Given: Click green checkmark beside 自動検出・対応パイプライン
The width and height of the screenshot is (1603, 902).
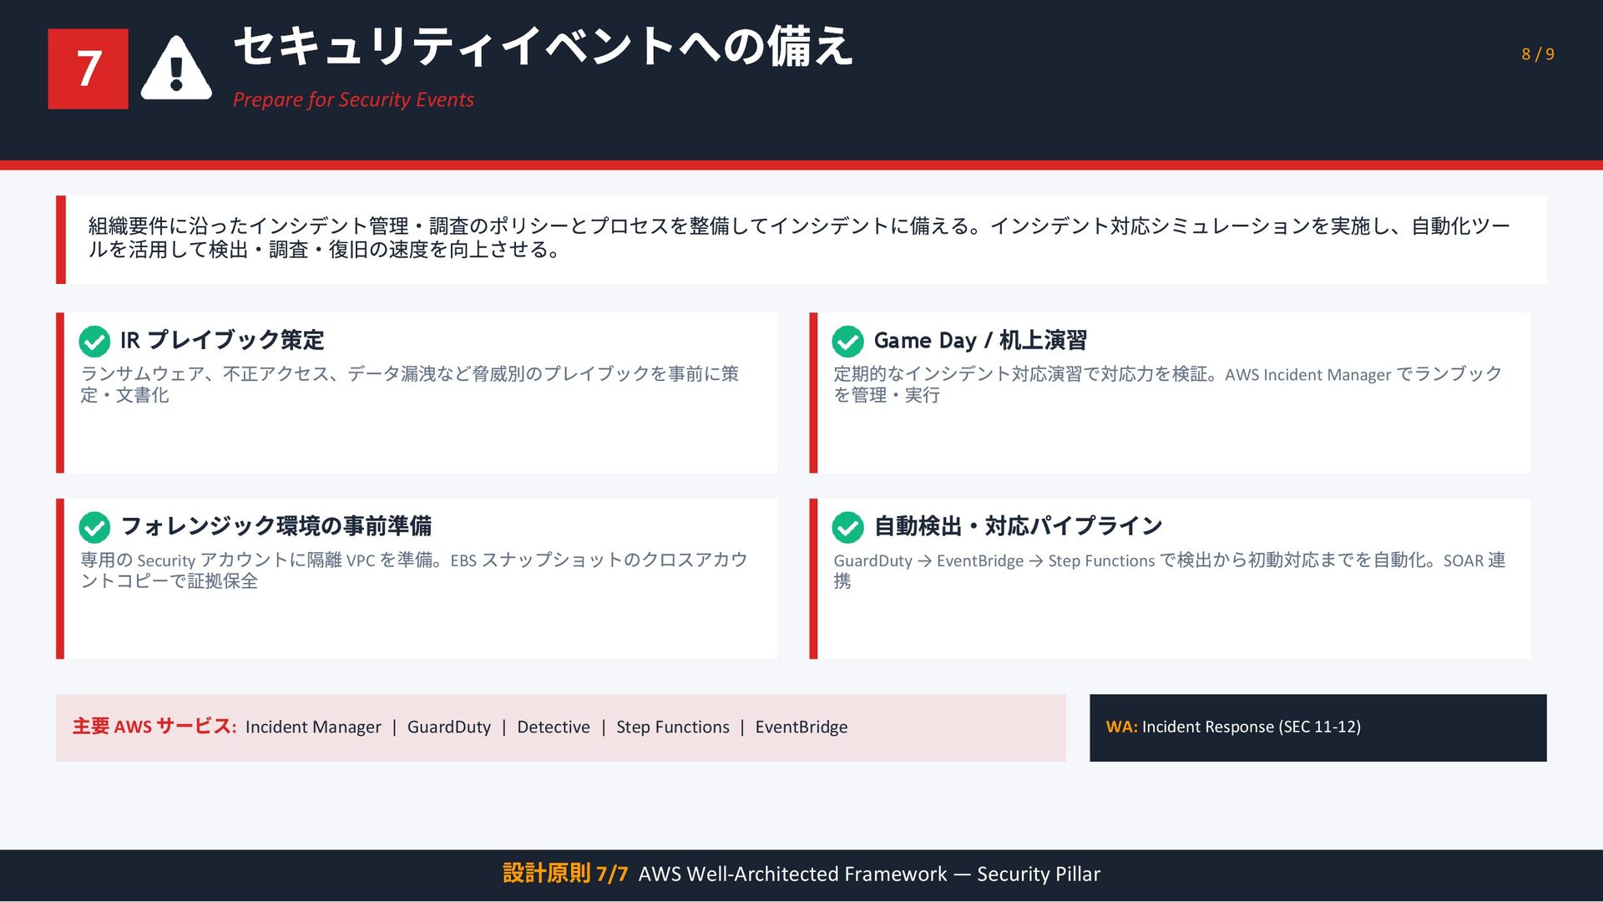Looking at the screenshot, I should 847,527.
